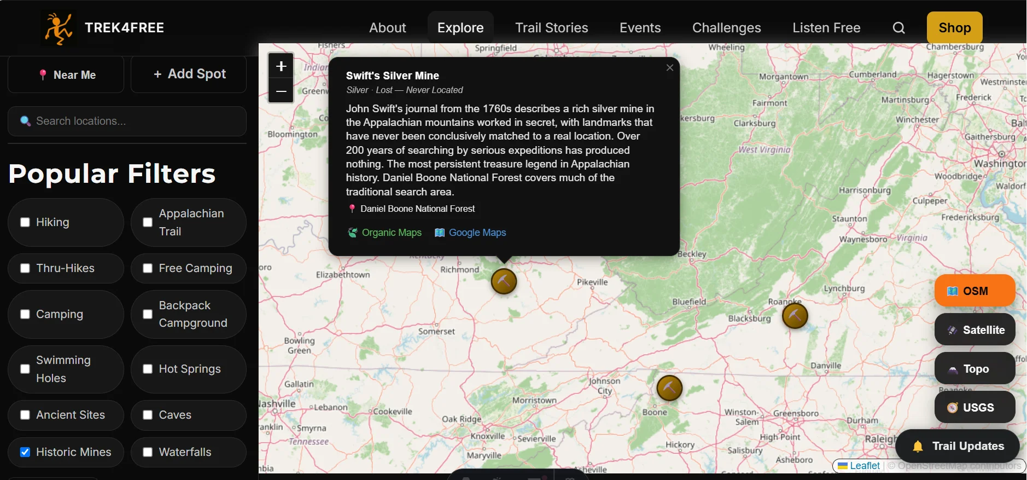Viewport: 1027px width, 480px height.
Task: Close the Swift's Silver Mine popup
Action: point(669,67)
